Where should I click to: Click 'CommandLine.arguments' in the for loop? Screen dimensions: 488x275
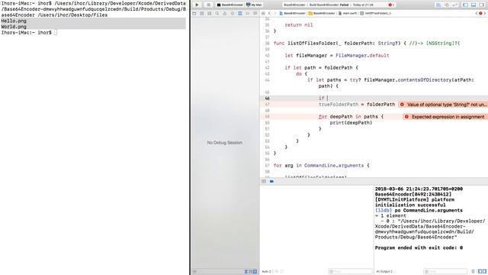(x=334, y=166)
